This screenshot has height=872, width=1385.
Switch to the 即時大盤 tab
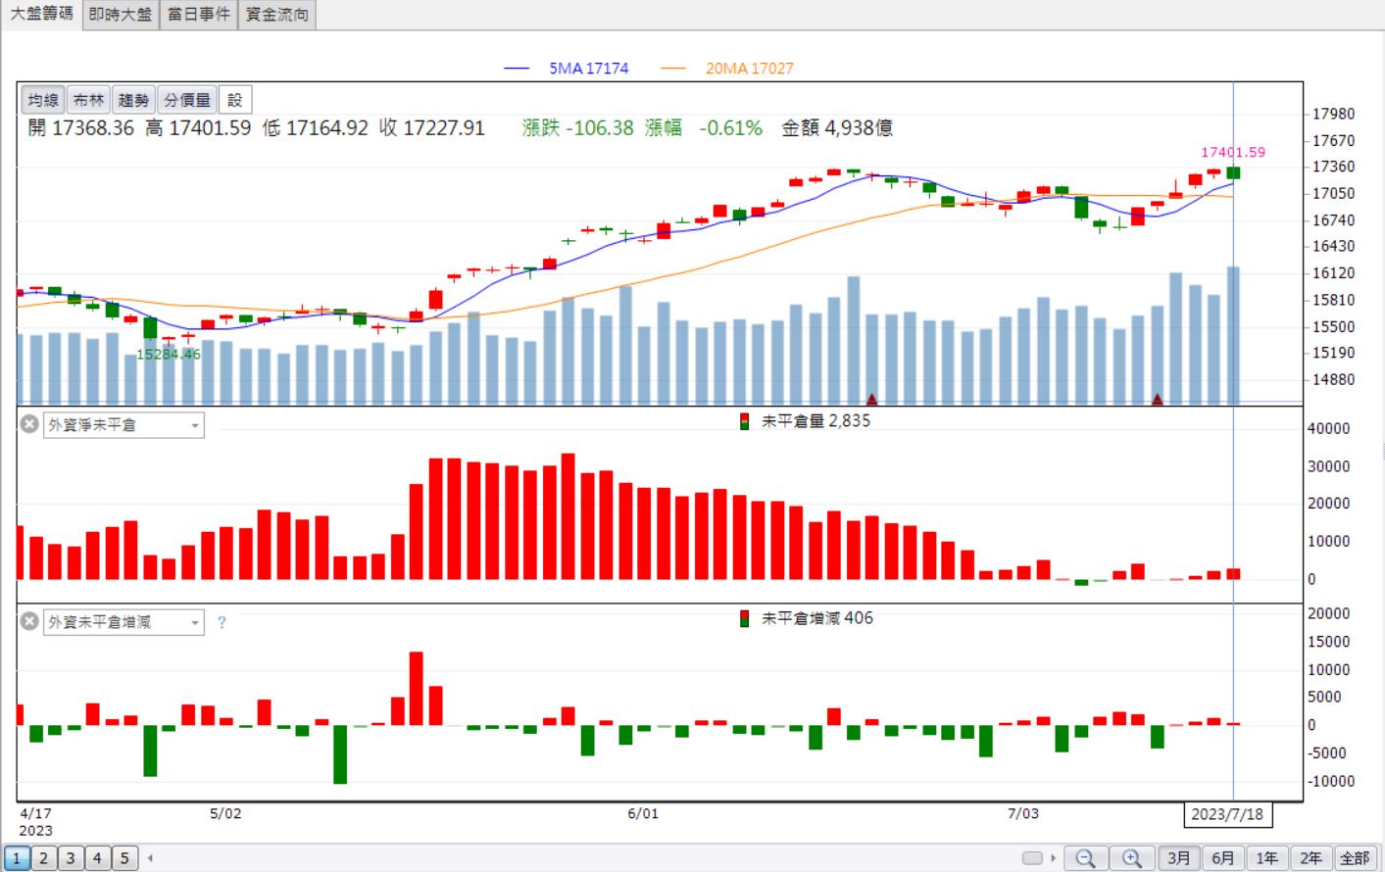pyautogui.click(x=120, y=14)
